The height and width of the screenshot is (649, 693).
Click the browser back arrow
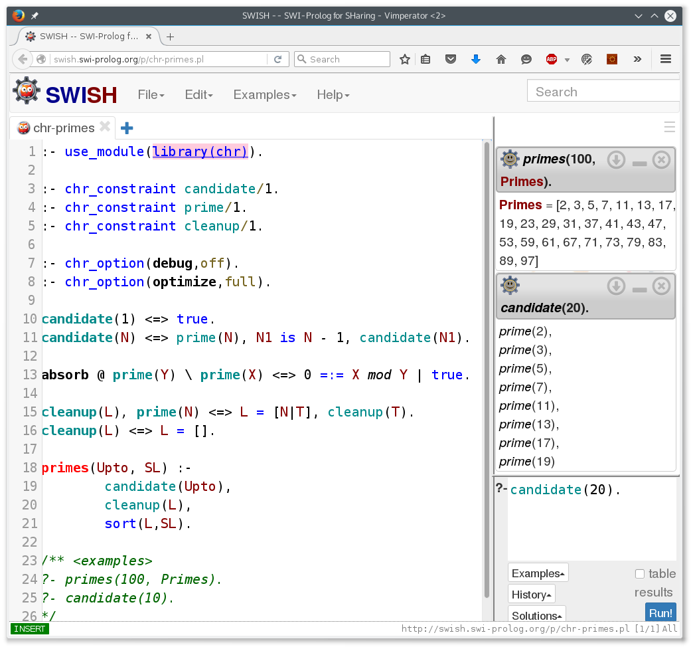pos(22,59)
